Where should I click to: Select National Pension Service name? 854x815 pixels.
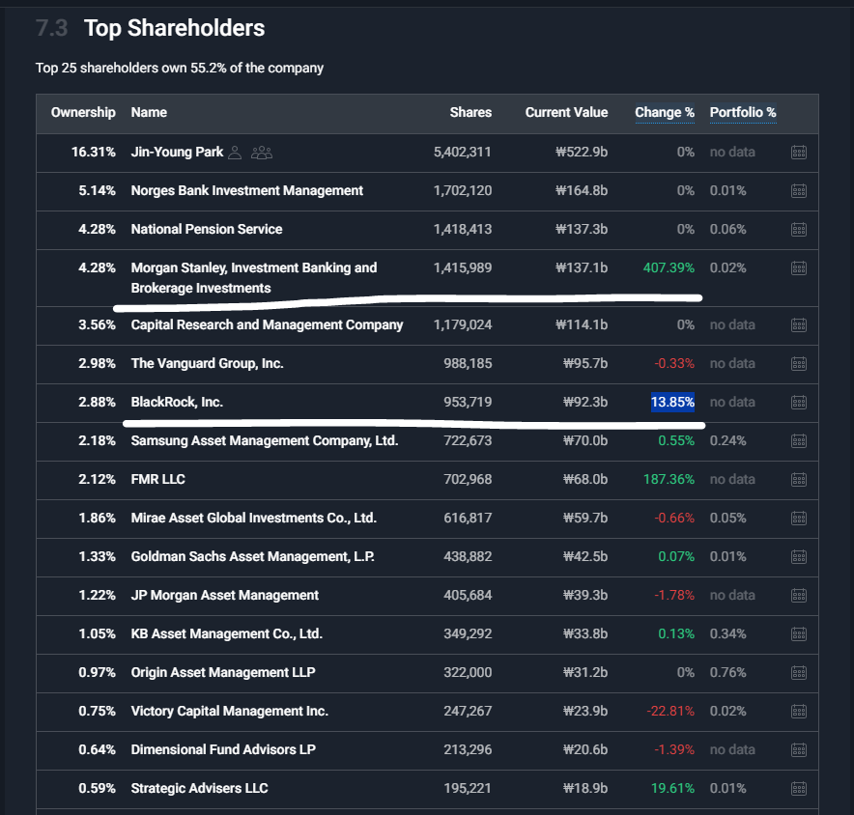(x=207, y=229)
